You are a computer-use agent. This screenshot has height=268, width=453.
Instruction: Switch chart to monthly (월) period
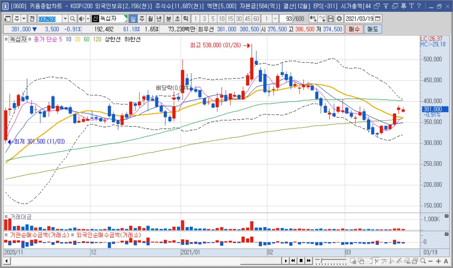[150, 19]
